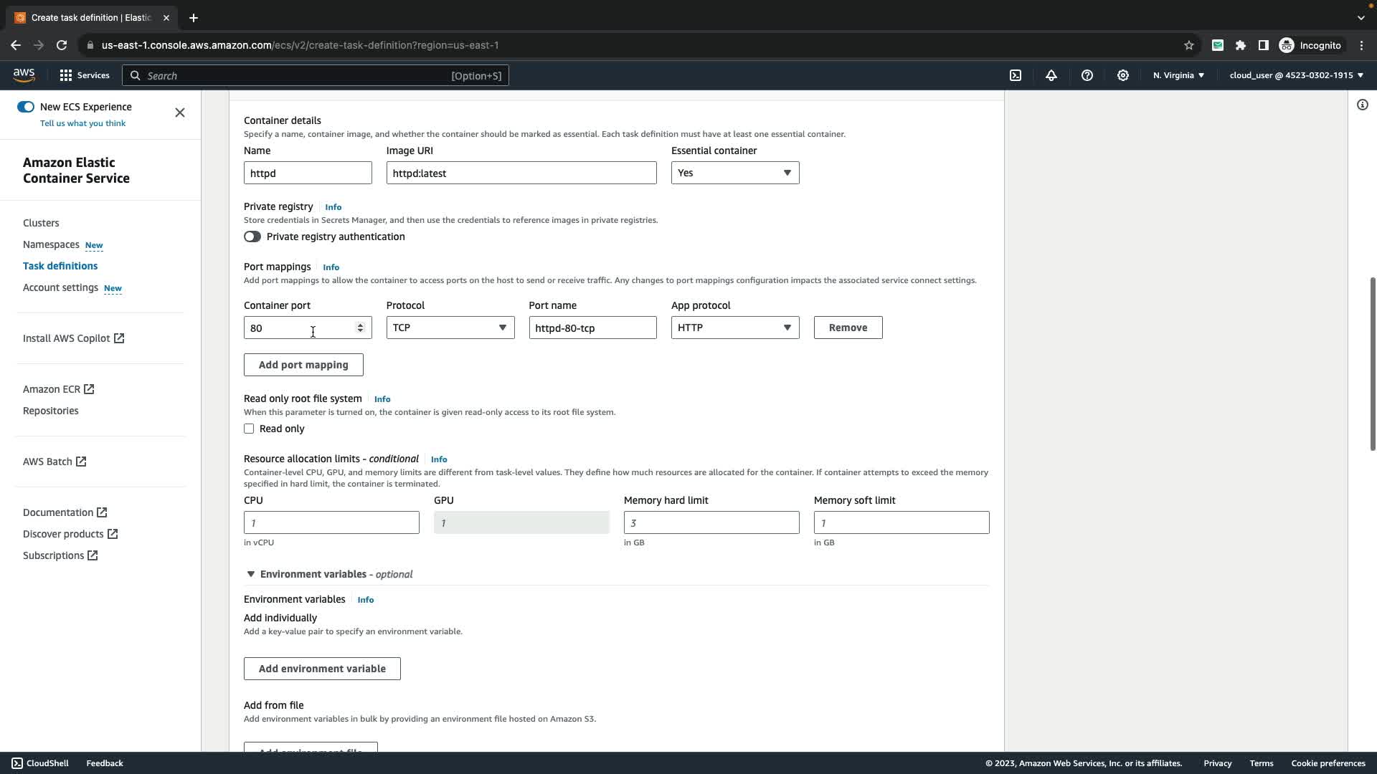Open the Essential container dropdown
This screenshot has width=1377, height=774.
tap(735, 173)
